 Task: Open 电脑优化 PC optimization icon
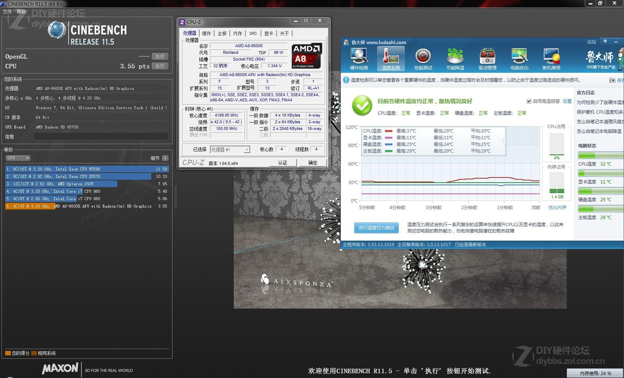[x=519, y=59]
